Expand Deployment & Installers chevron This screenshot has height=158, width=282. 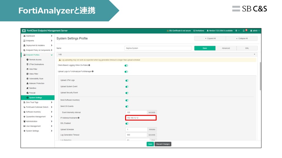click(x=52, y=46)
